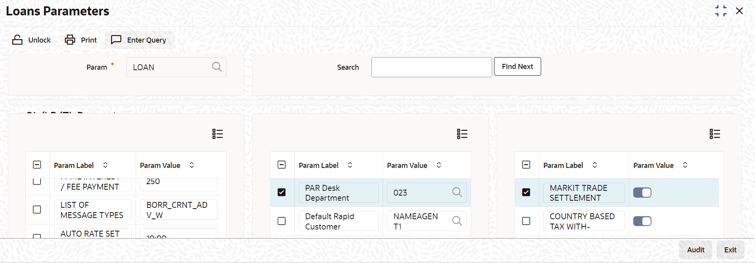Image resolution: width=755 pixels, height=263 pixels.
Task: Restore the window with the shrink screen icon
Action: click(x=721, y=11)
